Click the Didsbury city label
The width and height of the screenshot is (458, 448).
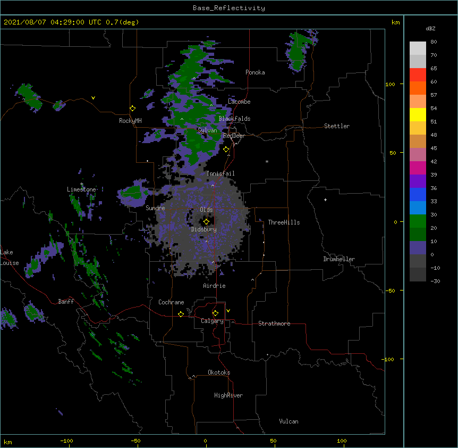coord(204,229)
